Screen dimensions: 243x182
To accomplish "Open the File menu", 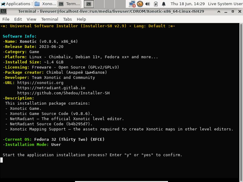I will [x=6, y=19].
